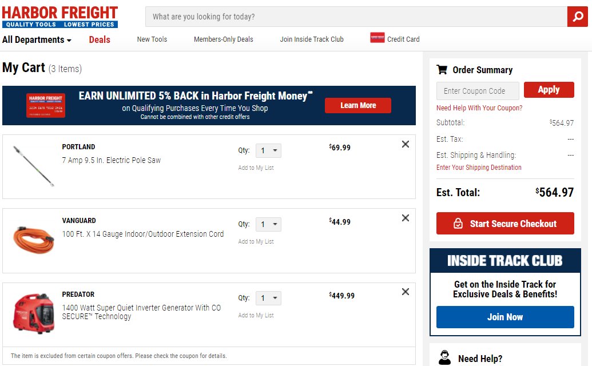Open Need Help With Your Coupon link
Viewport: 592px width, 366px height.
[x=479, y=108]
